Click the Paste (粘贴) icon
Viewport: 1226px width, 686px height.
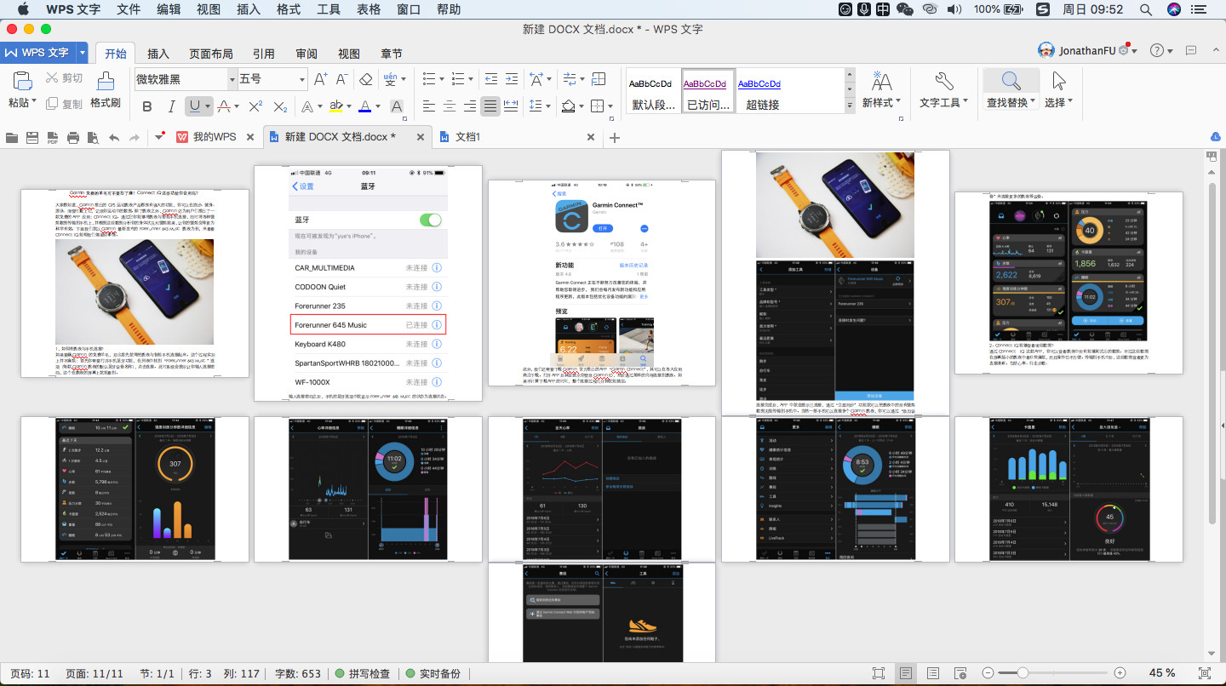22,82
